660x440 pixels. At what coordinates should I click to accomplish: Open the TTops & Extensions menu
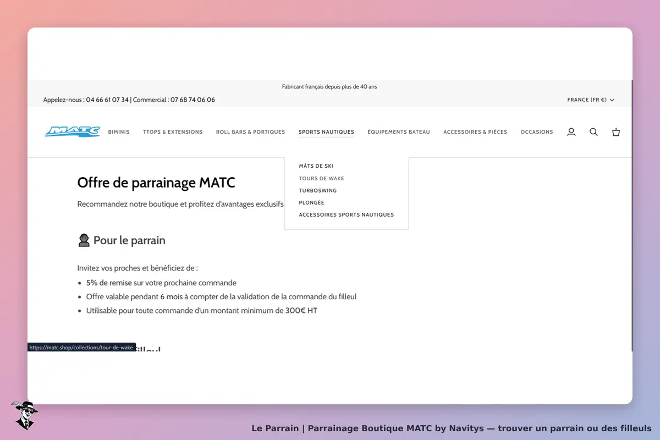coord(173,132)
